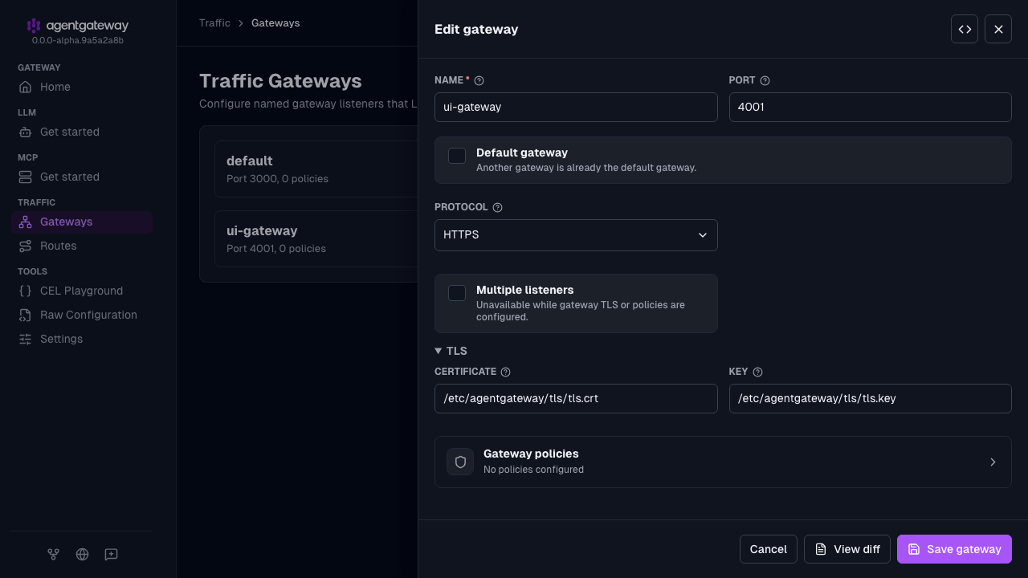Collapse the TLS section triangle

(439, 351)
